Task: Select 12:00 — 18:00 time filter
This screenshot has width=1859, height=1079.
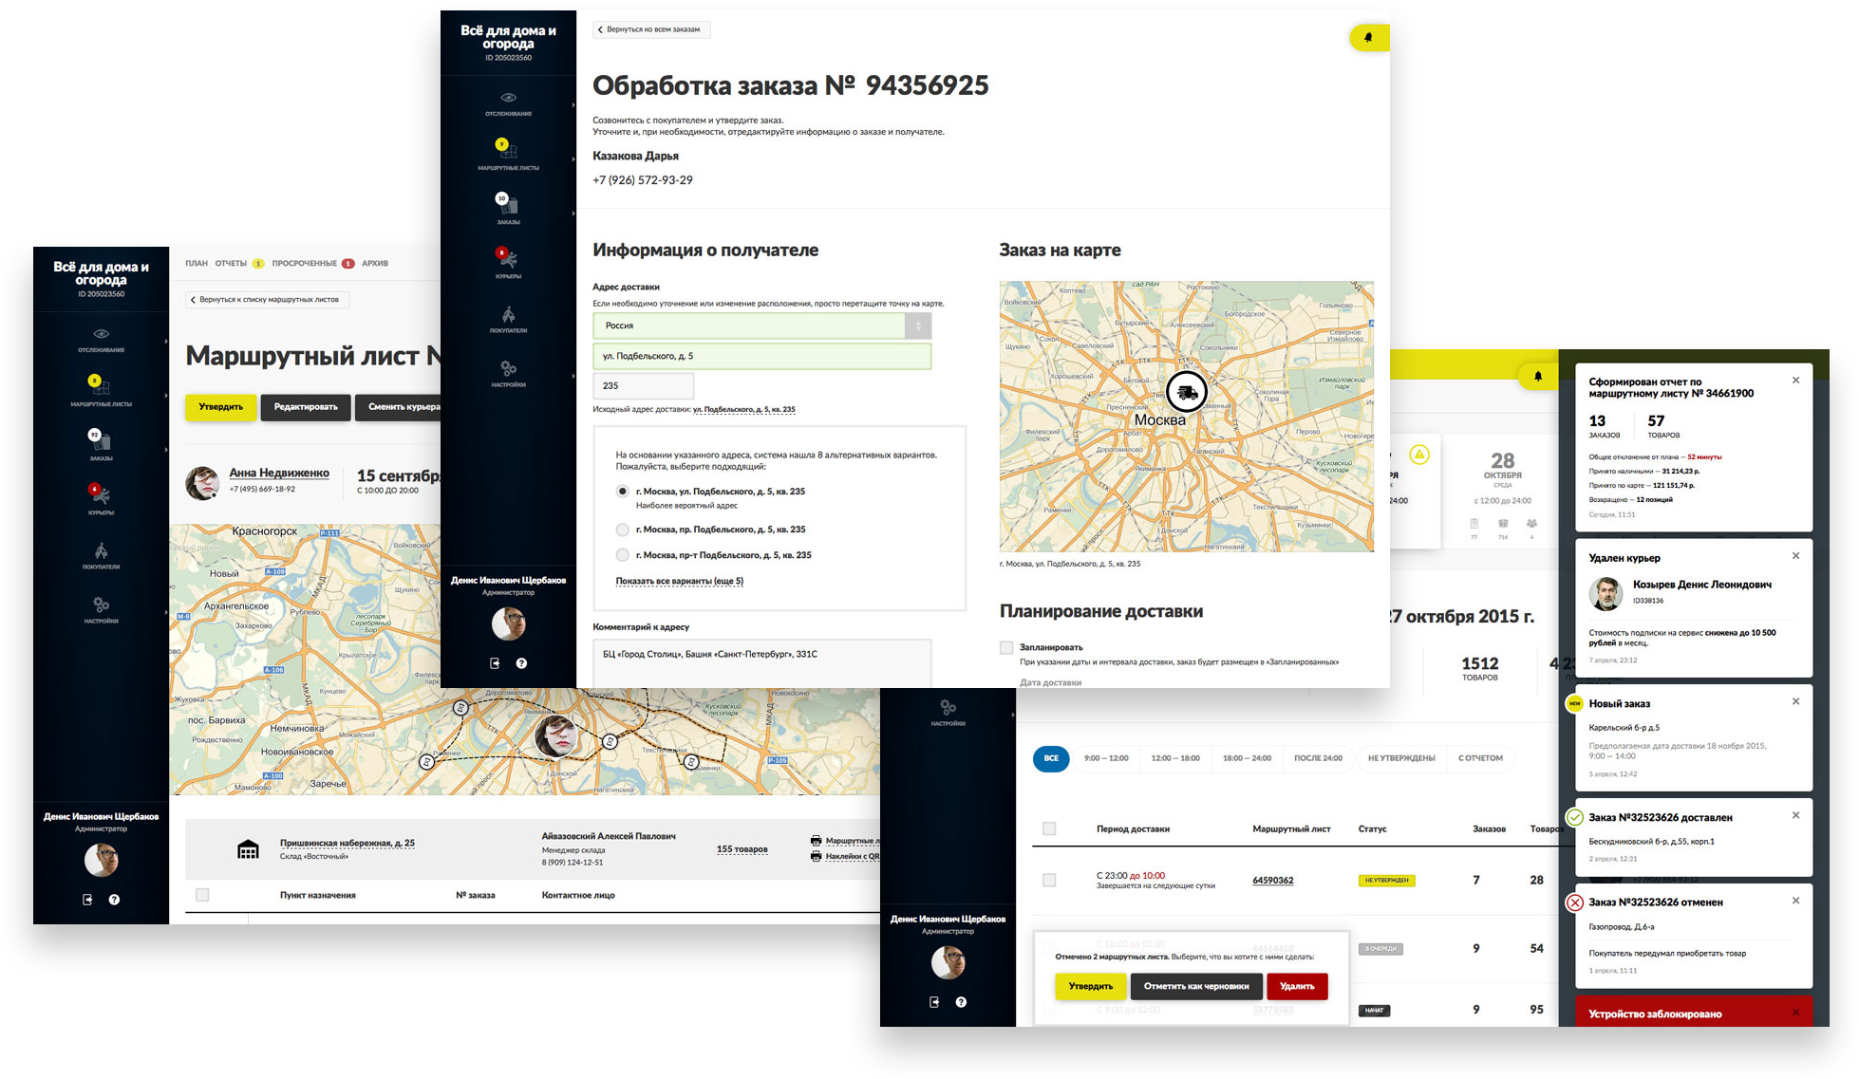Action: pos(1175,758)
